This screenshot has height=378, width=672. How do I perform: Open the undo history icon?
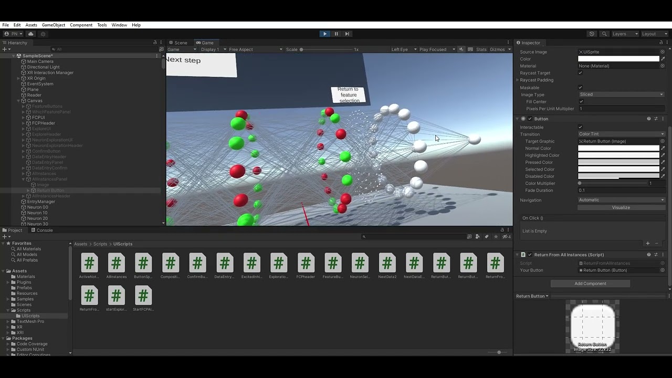coord(592,34)
